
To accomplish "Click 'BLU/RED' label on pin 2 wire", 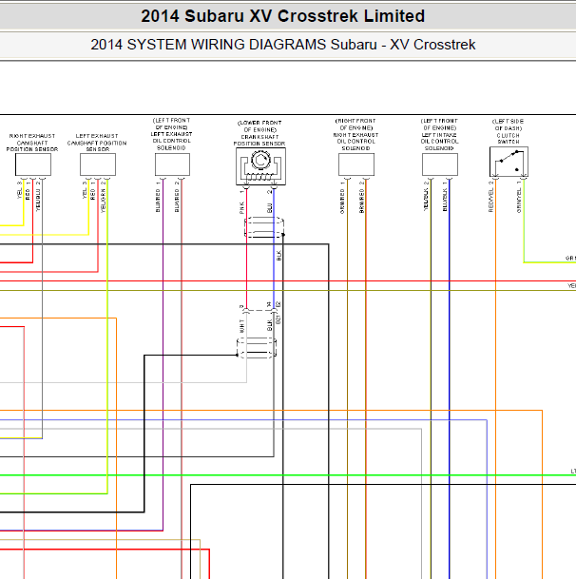I will click(177, 201).
